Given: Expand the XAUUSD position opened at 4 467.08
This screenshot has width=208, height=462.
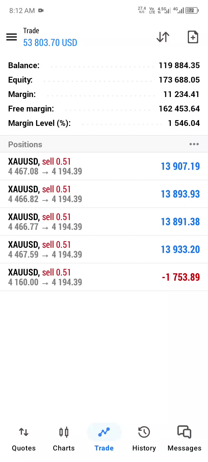Looking at the screenshot, I should [x=104, y=166].
